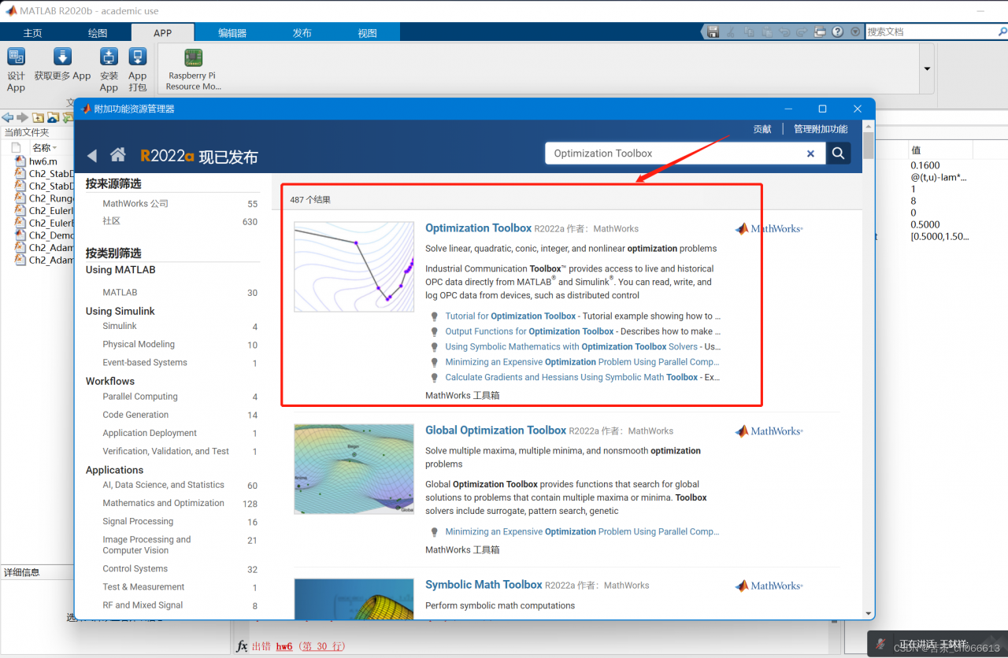Open the 视图 ribbon tab
This screenshot has height=658, width=1008.
(x=367, y=33)
